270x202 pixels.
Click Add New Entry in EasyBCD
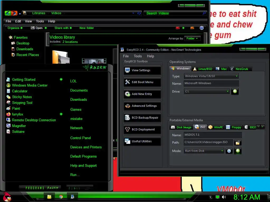click(142, 94)
